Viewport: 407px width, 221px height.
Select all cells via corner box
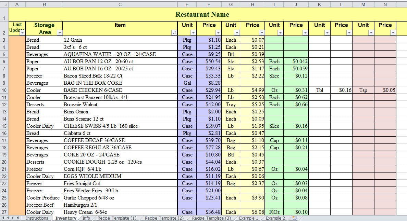4,4
